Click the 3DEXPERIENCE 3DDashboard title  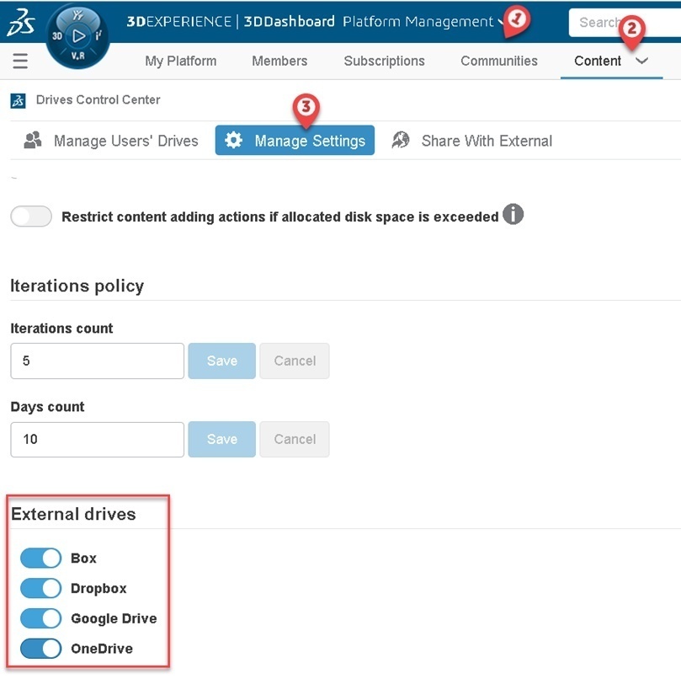pos(231,21)
